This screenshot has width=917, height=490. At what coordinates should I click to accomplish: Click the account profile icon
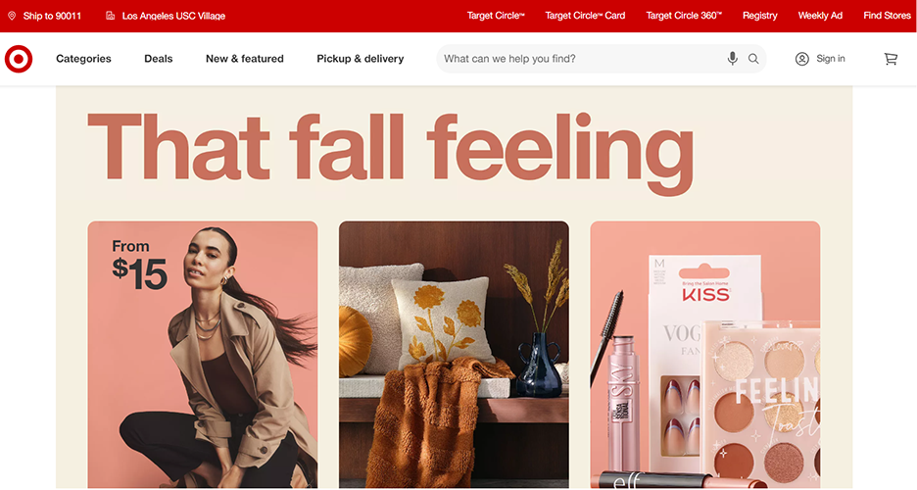801,59
